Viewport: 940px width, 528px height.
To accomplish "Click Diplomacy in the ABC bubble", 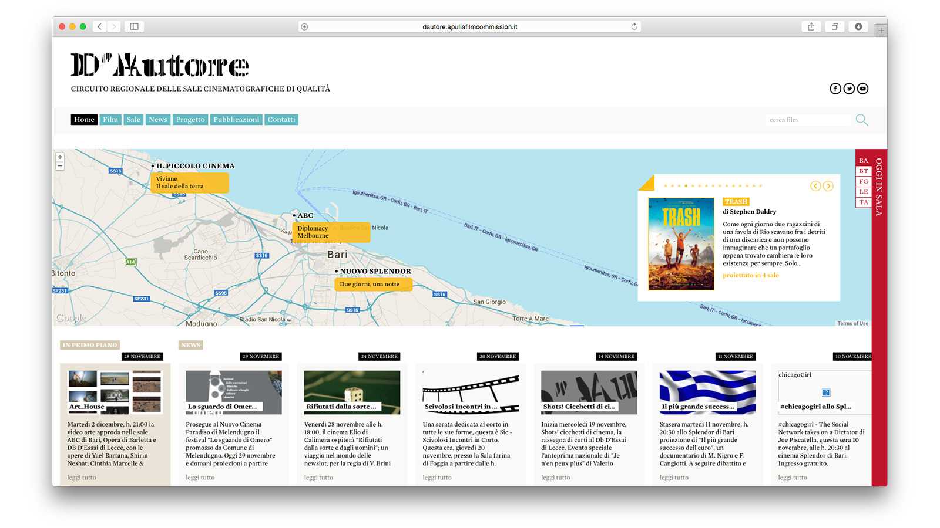I will click(x=313, y=228).
